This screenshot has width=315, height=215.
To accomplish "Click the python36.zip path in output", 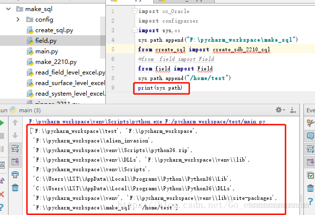I will tap(112, 151).
